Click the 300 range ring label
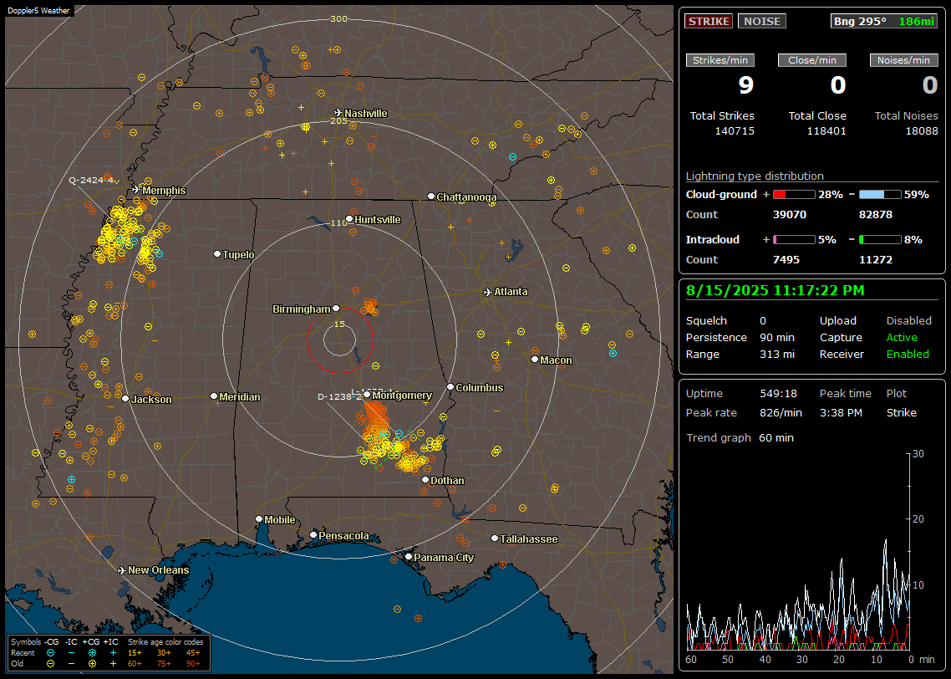 pos(339,18)
